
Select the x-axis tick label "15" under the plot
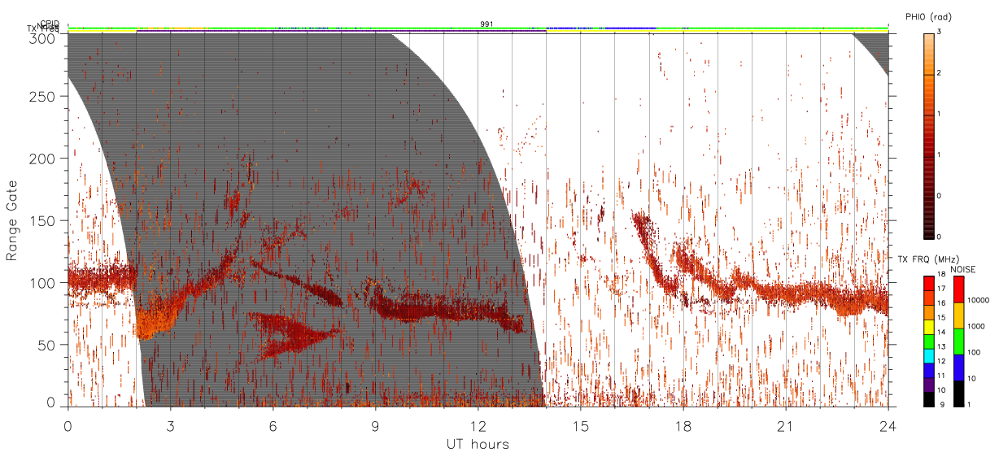[580, 426]
